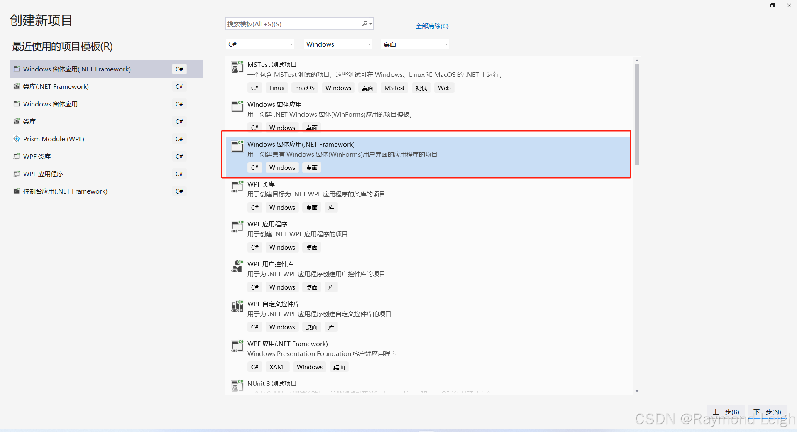Viewport: 797px width, 432px height.
Task: Open the 桌面 project type filter dropdown
Action: (x=415, y=44)
